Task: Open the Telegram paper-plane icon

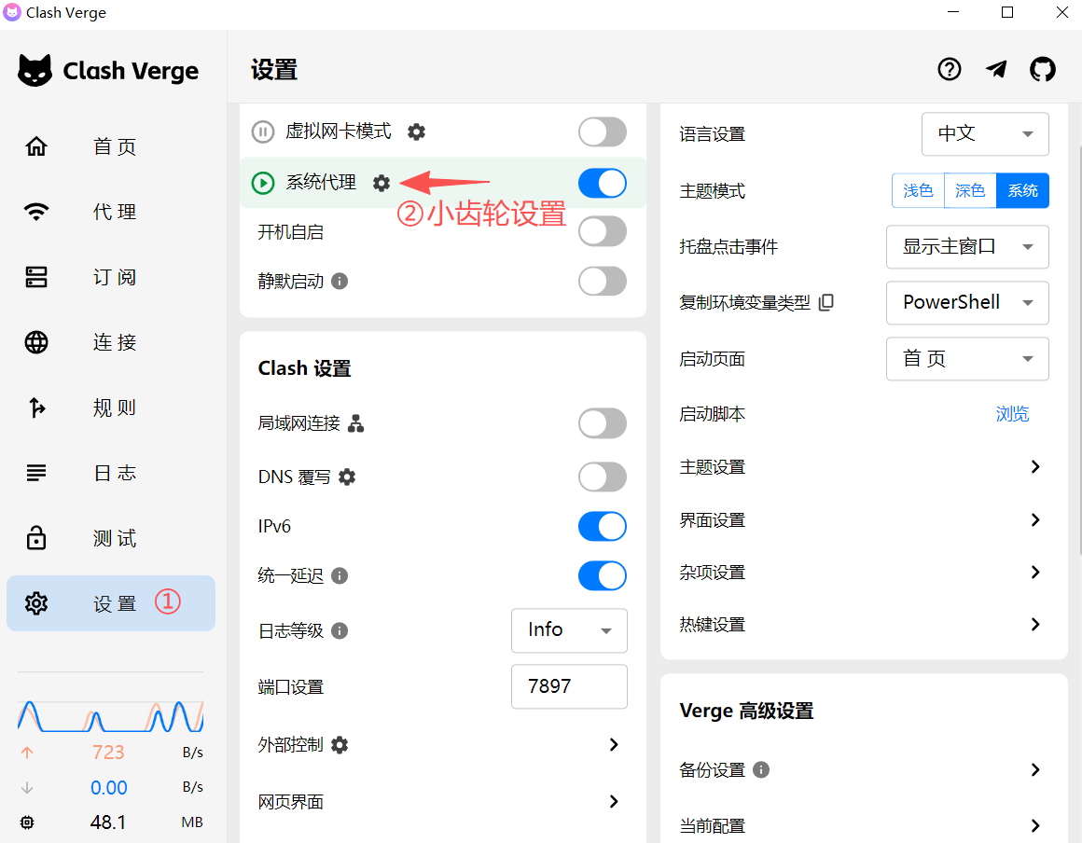Action: point(996,69)
